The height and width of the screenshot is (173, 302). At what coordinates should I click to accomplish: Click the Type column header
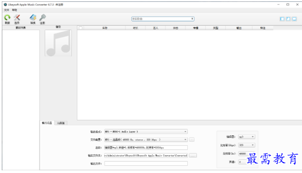click(216, 28)
